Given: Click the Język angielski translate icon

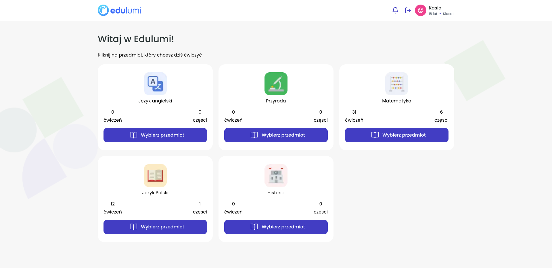Looking at the screenshot, I should coord(155,84).
